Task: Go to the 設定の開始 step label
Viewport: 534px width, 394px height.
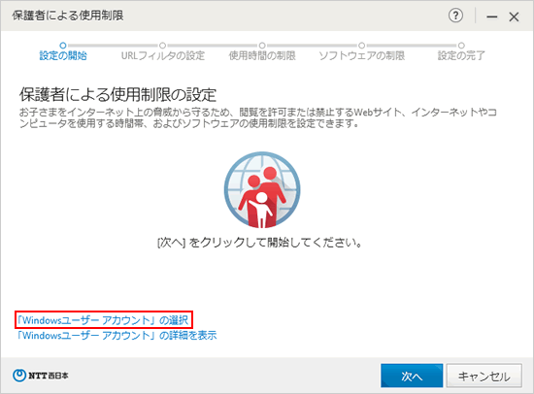Action: 63,55
